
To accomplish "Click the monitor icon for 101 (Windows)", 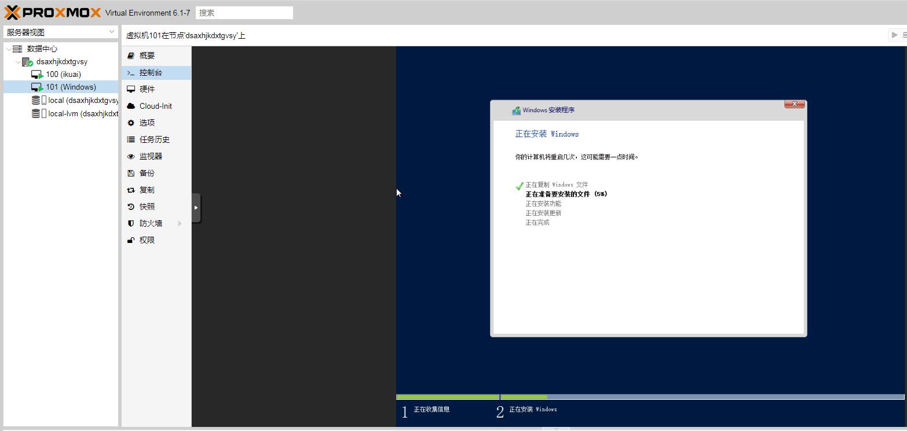I will tap(37, 87).
